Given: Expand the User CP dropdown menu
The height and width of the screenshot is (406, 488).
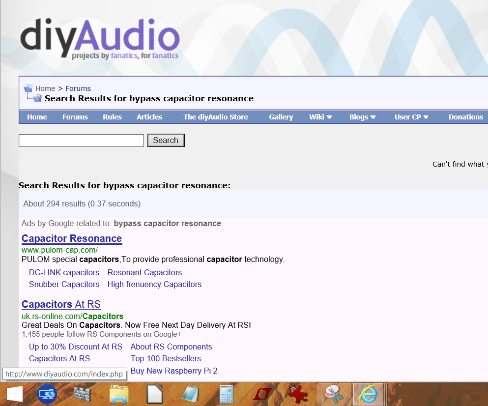Looking at the screenshot, I should coord(411,117).
